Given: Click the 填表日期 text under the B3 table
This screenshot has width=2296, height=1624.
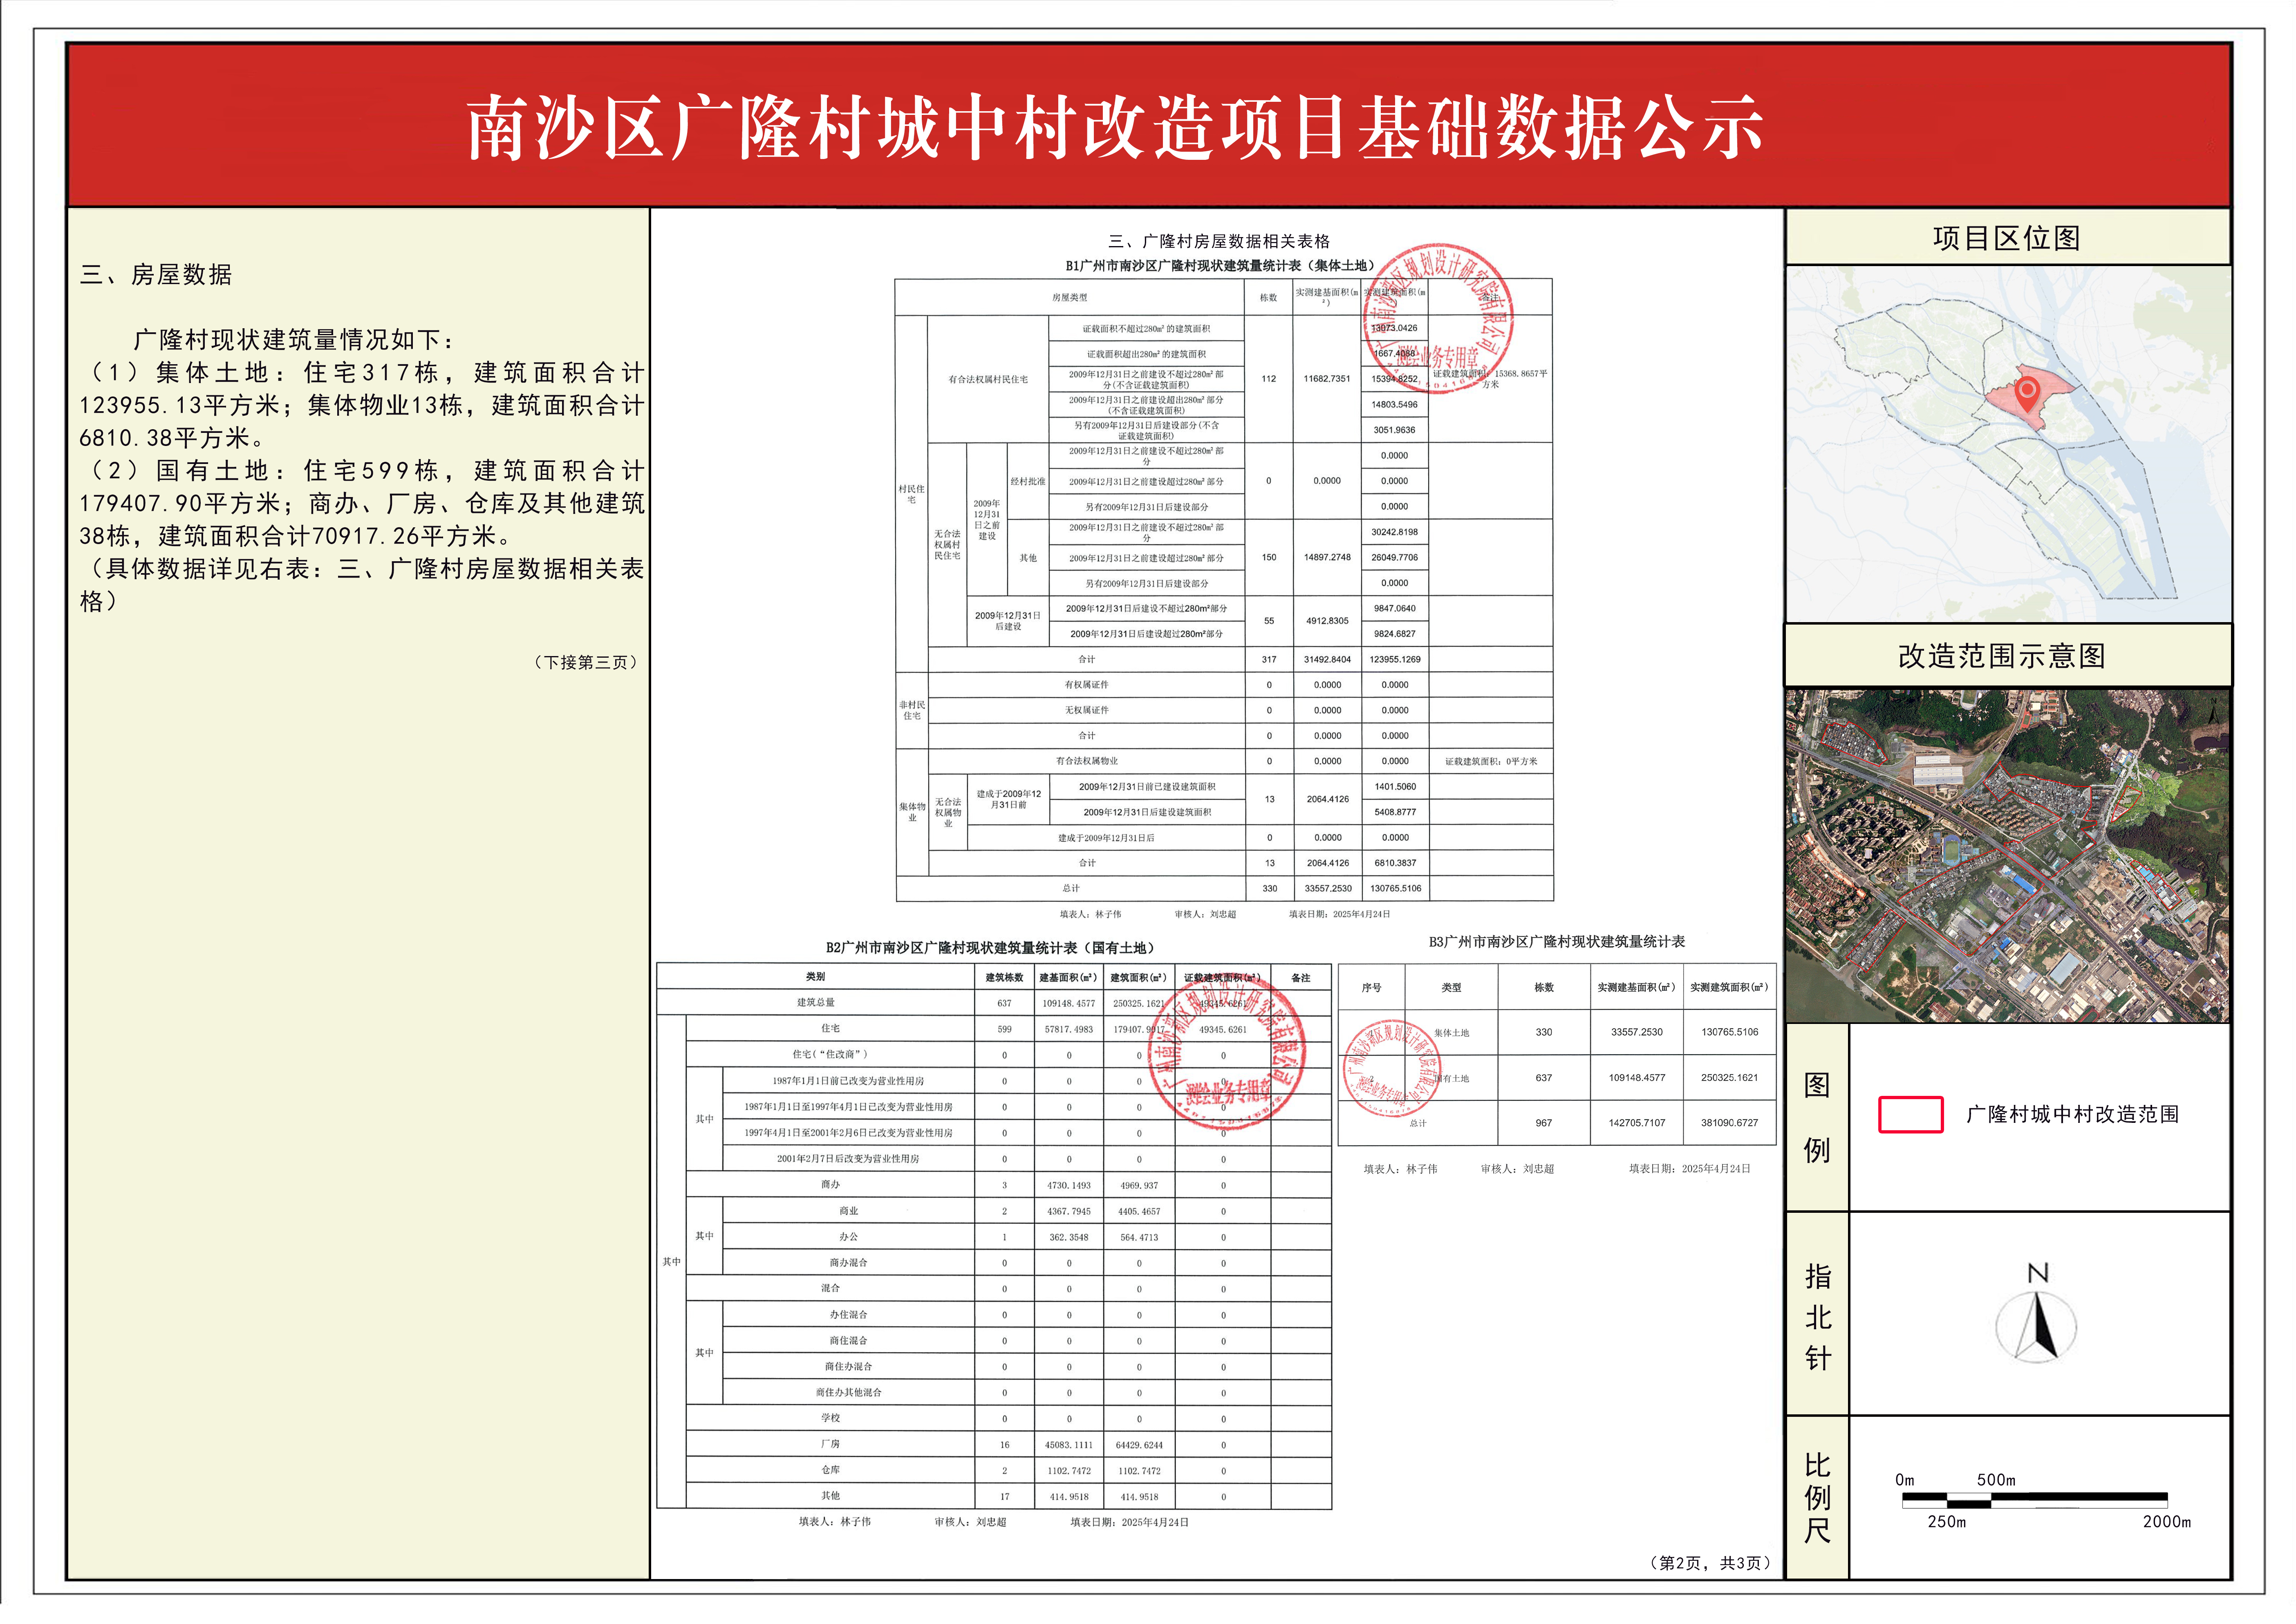Looking at the screenshot, I should pyautogui.click(x=1689, y=1169).
